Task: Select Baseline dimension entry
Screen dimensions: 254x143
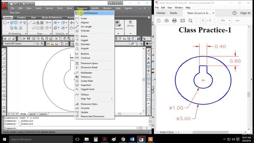Action: tap(94, 54)
